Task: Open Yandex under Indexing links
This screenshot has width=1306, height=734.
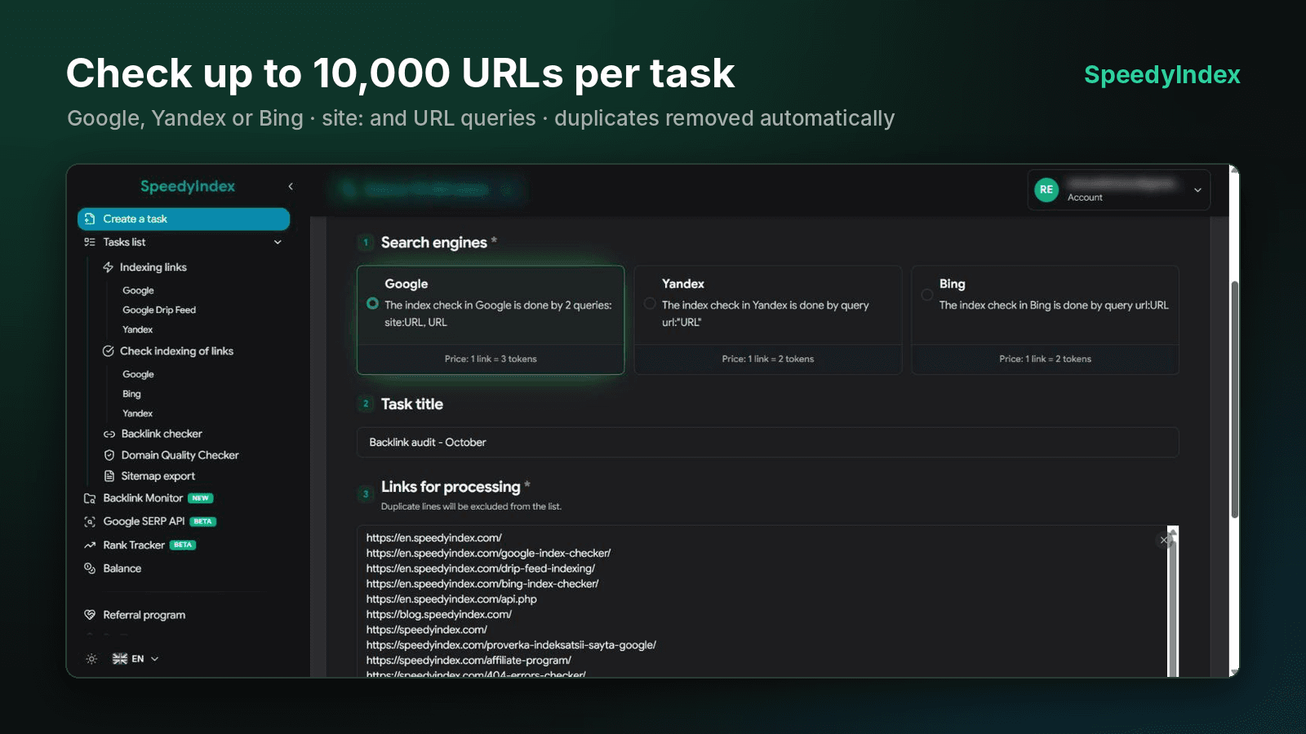Action: 138,329
